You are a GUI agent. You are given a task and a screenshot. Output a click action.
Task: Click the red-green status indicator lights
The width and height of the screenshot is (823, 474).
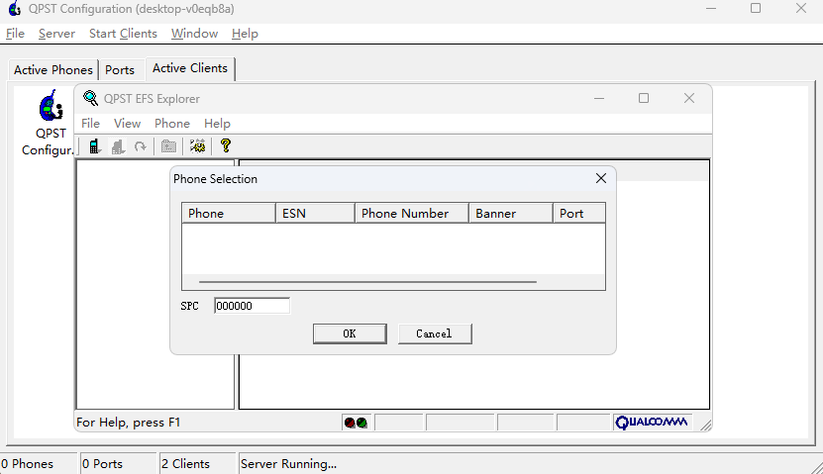356,423
